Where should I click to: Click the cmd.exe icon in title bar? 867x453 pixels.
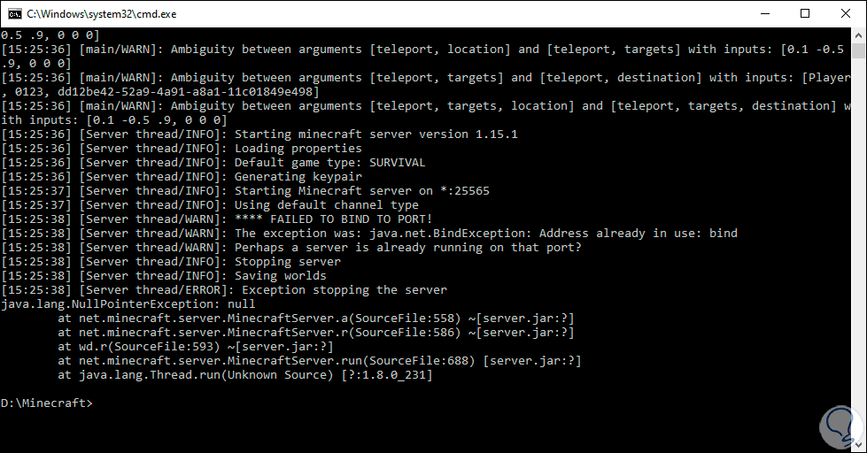pos(15,13)
